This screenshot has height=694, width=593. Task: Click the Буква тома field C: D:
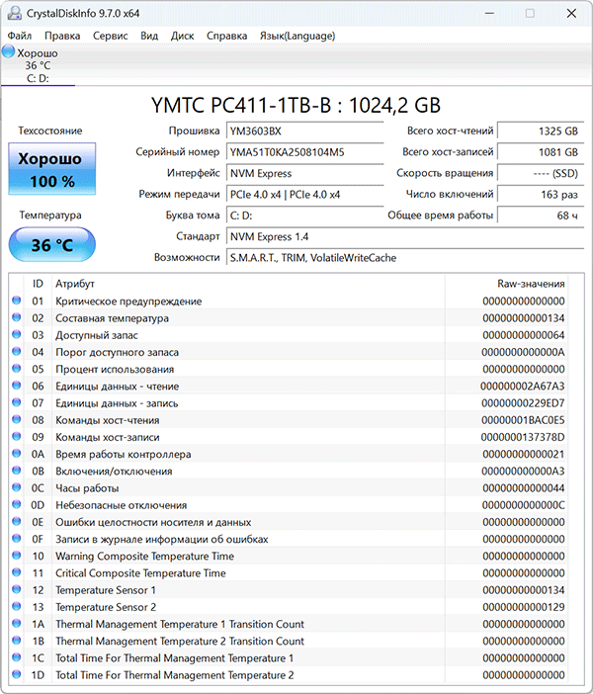point(304,216)
